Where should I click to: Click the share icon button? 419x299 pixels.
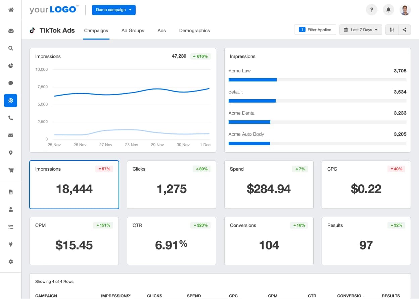[405, 30]
